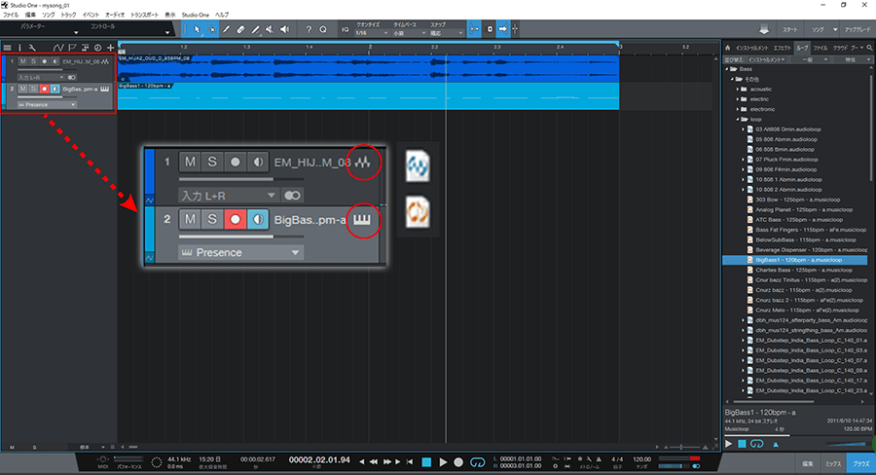Image resolution: width=876 pixels, height=475 pixels.
Task: Open the inspector i icon
Action: pyautogui.click(x=19, y=48)
